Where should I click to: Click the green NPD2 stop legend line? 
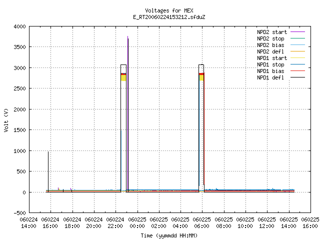(x=297, y=38)
